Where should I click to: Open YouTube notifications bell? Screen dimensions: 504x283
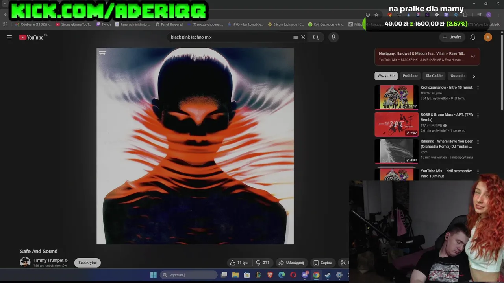click(x=472, y=37)
